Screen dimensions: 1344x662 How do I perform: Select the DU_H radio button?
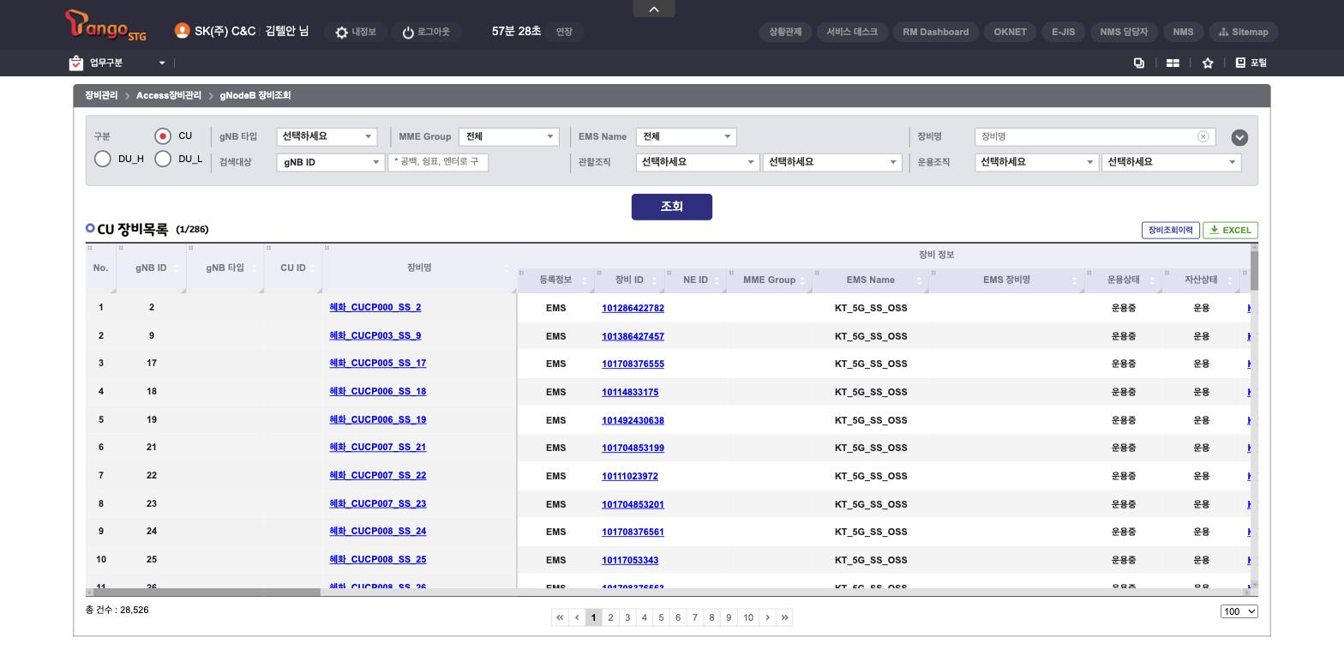(x=103, y=159)
